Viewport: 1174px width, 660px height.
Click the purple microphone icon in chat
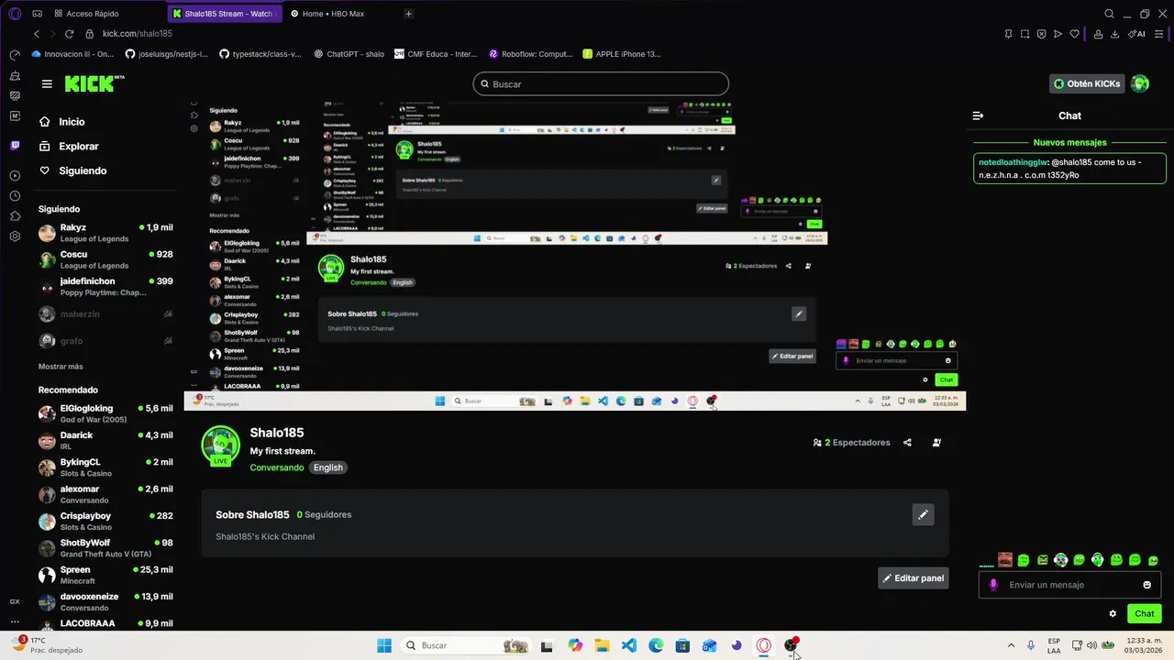pos(993,585)
